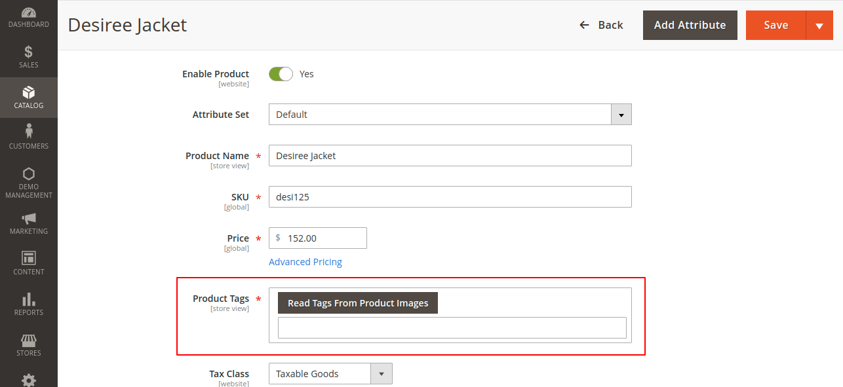Open the Stores storefront icon

28,341
